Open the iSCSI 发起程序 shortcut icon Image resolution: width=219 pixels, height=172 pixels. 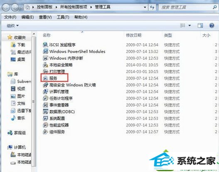click(45, 45)
